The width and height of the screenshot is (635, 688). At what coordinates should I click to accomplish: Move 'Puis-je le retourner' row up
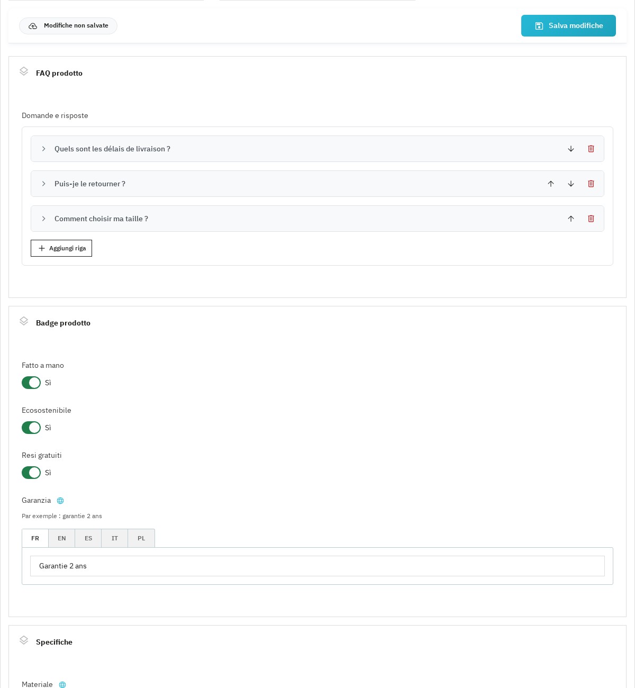click(551, 184)
